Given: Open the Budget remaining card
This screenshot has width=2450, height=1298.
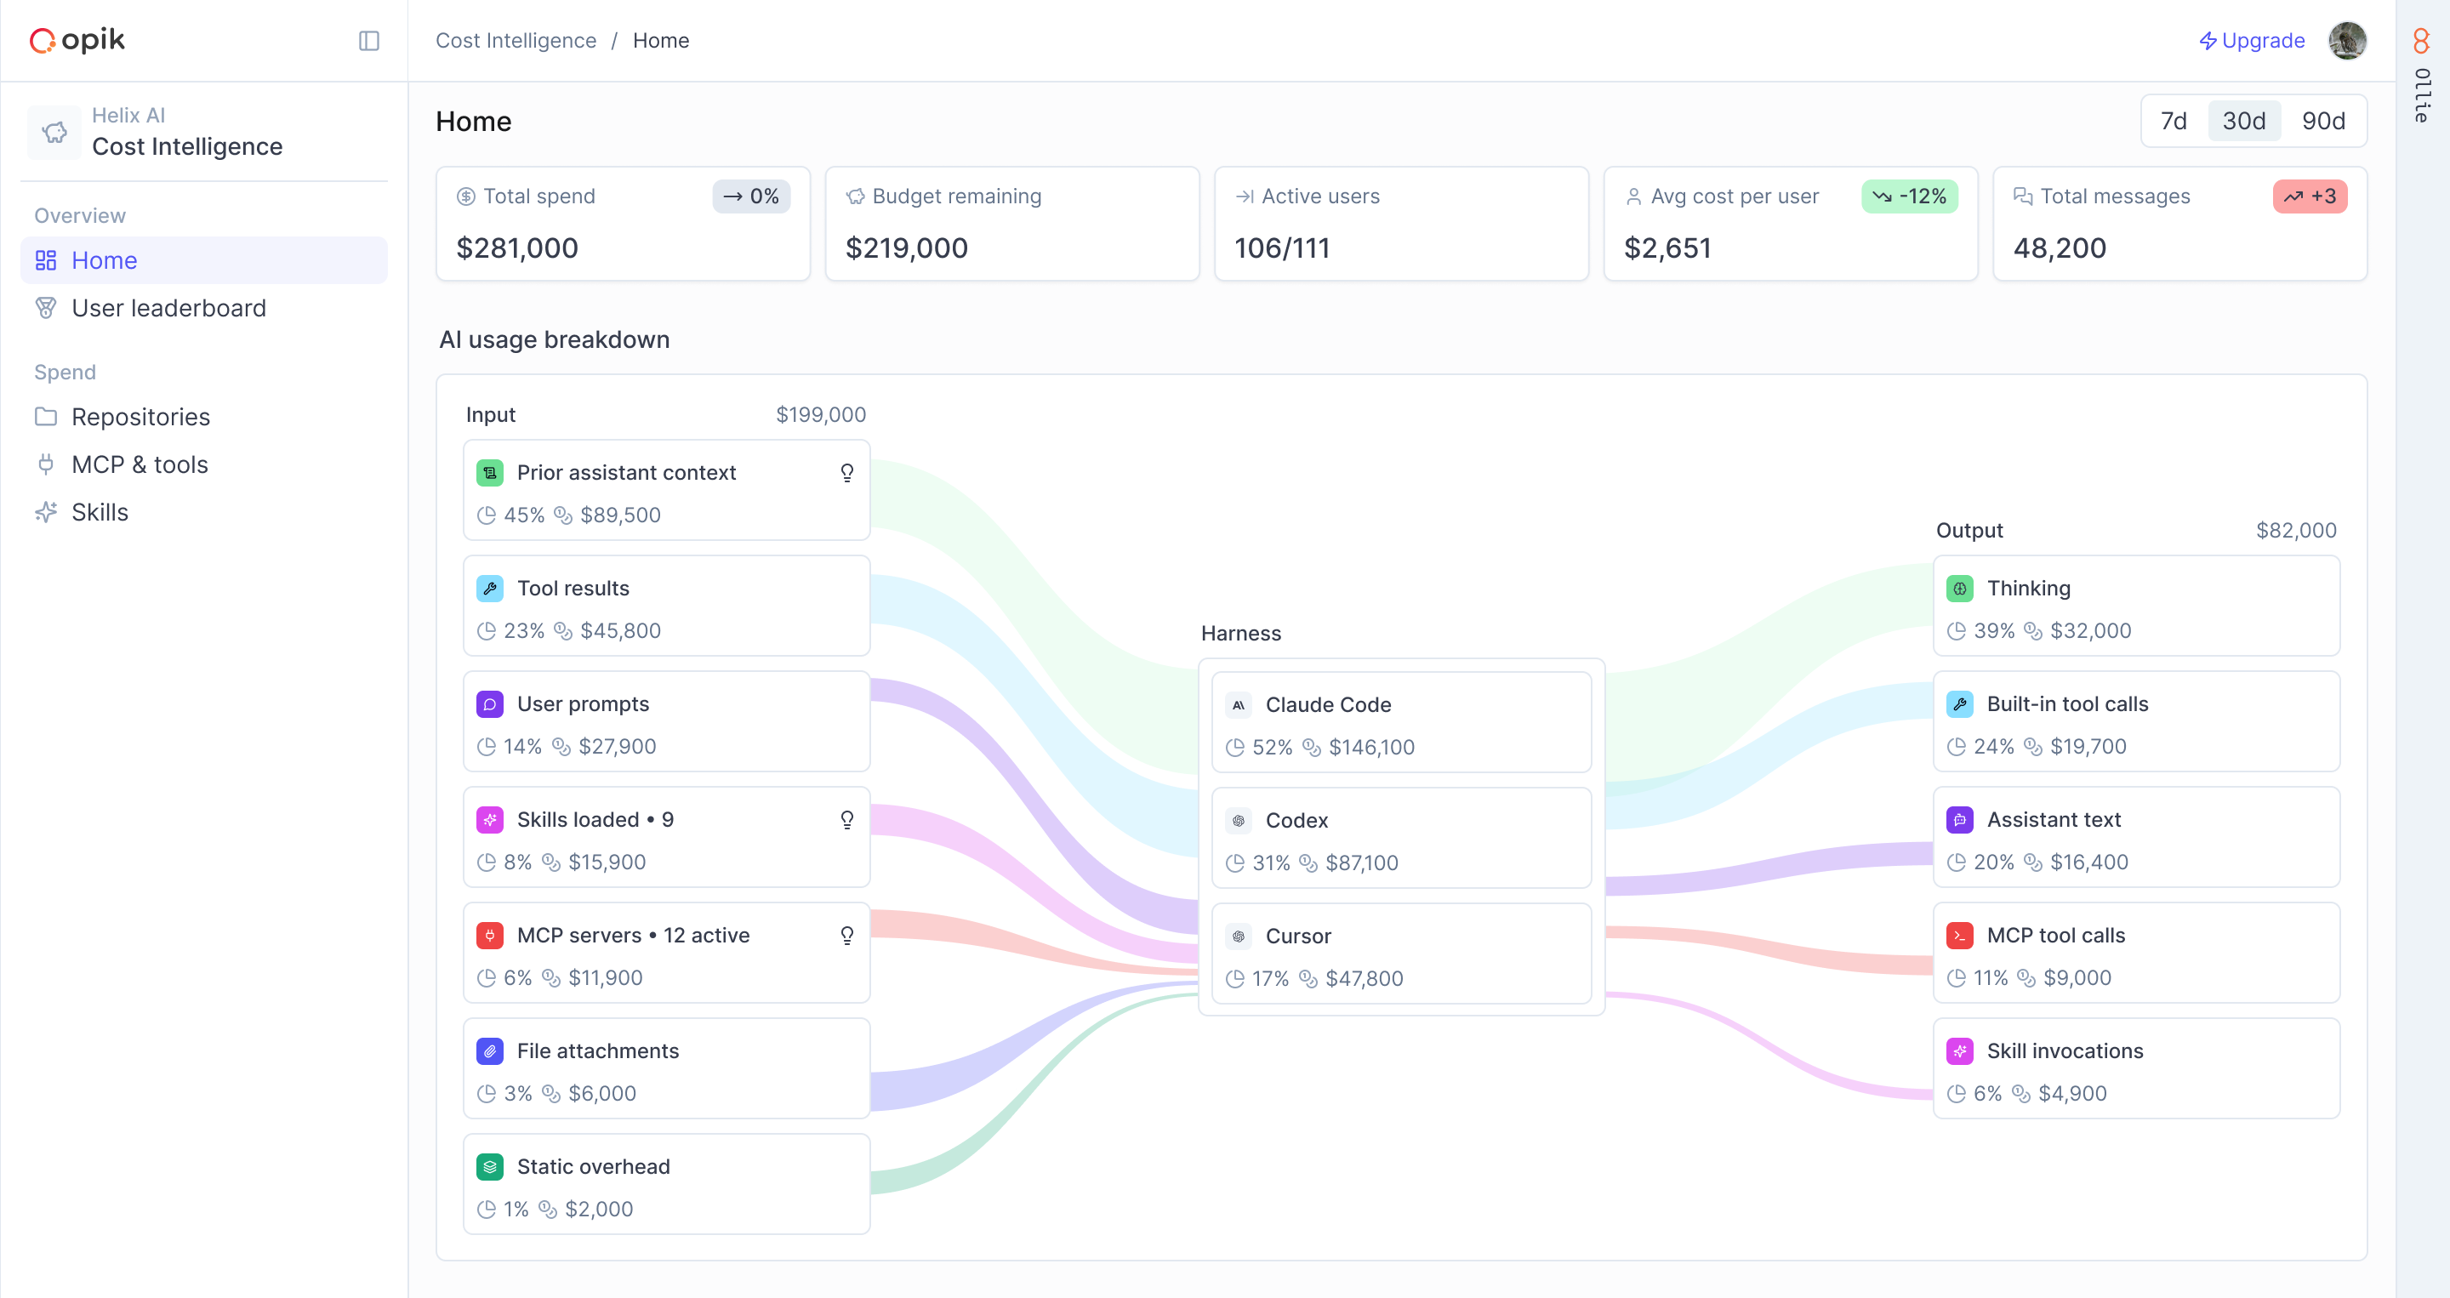Looking at the screenshot, I should pos(1012,224).
